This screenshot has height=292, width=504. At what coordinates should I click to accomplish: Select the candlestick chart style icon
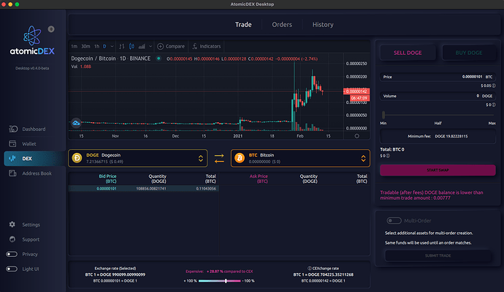[x=131, y=46]
